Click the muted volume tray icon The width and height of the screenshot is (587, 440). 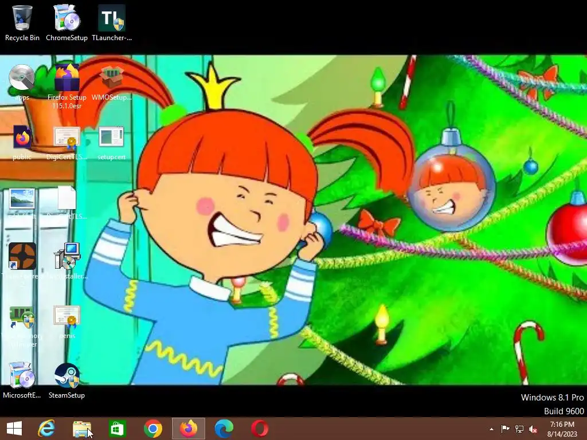pos(533,429)
